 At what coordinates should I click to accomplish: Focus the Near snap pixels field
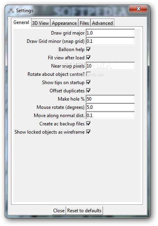pos(110,66)
